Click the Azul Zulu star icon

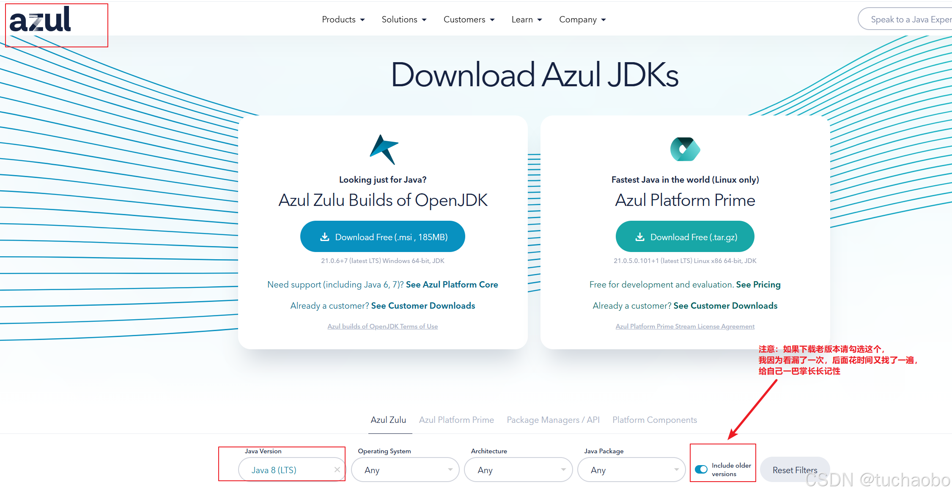(x=383, y=149)
